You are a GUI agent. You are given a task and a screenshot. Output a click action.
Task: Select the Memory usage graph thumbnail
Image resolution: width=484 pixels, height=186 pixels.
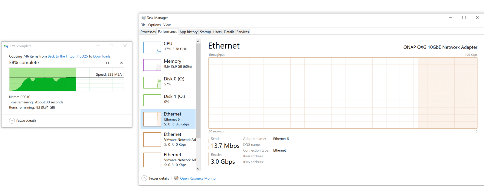click(152, 65)
